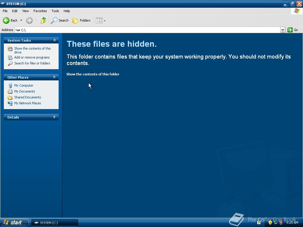Image resolution: width=303 pixels, height=227 pixels.
Task: Select SYSTEM (C:) taskbar button
Action: pos(55,223)
